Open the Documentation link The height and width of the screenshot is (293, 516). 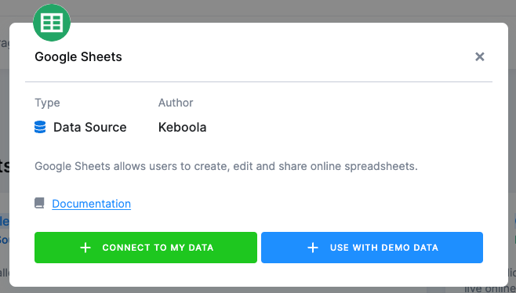[92, 204]
